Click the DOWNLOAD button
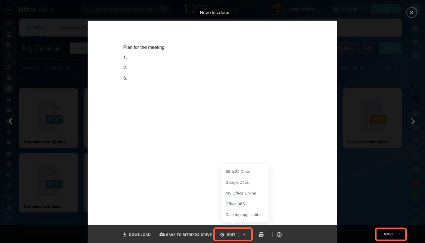Viewport: 425px width, 243px height. 137,235
